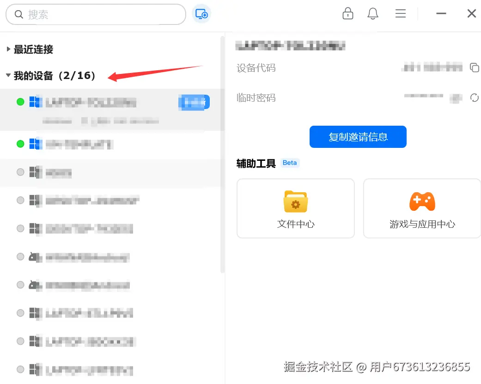Select the third device in the list

tap(110, 173)
